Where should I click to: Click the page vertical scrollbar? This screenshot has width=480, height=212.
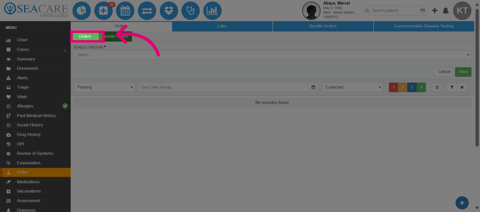click(477, 77)
